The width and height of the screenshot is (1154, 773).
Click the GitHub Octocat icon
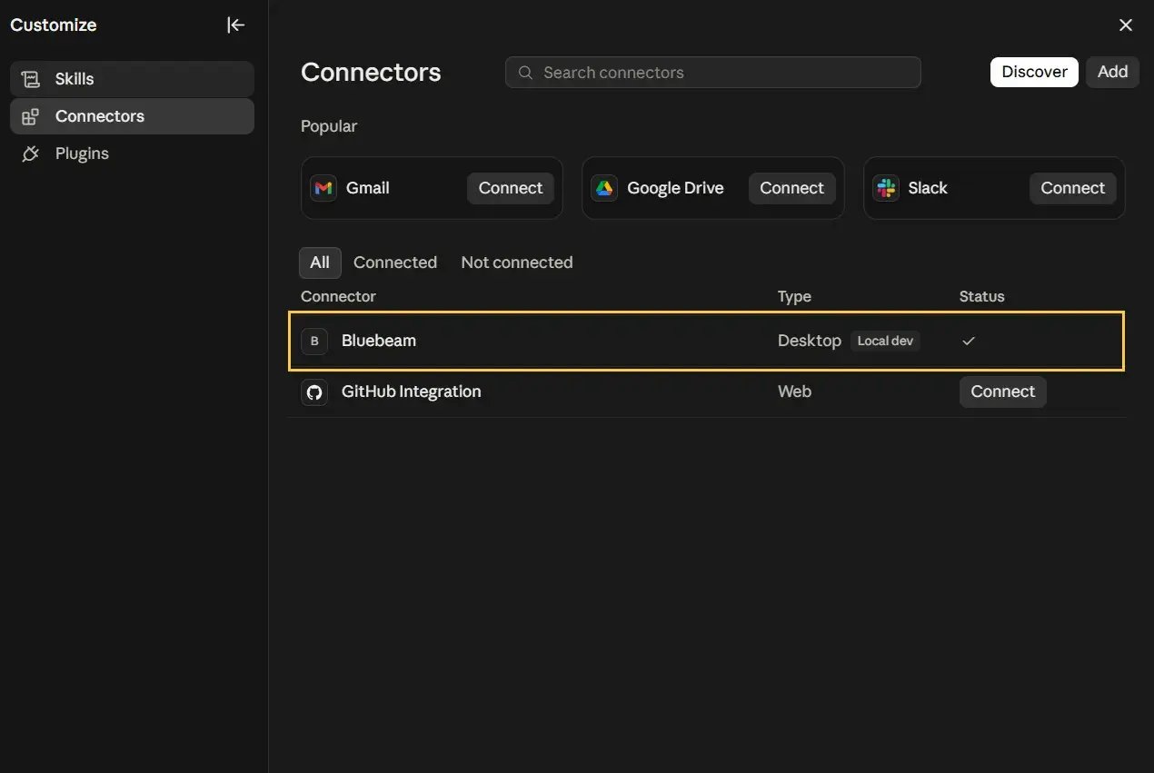click(x=314, y=391)
